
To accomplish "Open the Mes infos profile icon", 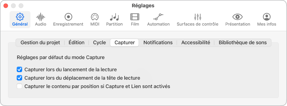I will coord(267,17).
